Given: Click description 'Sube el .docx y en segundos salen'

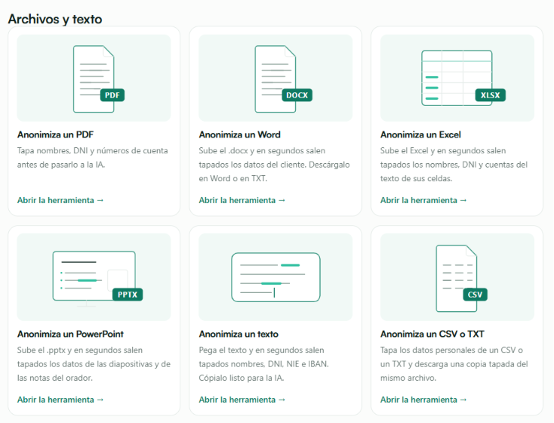Looking at the screenshot, I should point(262,150).
